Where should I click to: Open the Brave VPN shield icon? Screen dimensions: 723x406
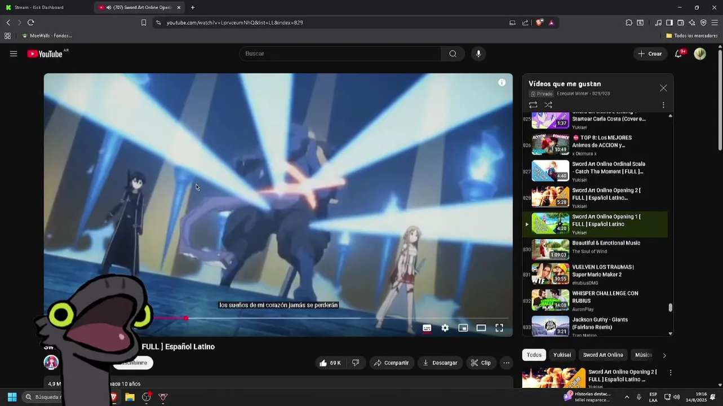703,23
